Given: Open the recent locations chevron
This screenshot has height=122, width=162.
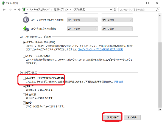Looking at the screenshot, I should pyautogui.click(x=15, y=10).
